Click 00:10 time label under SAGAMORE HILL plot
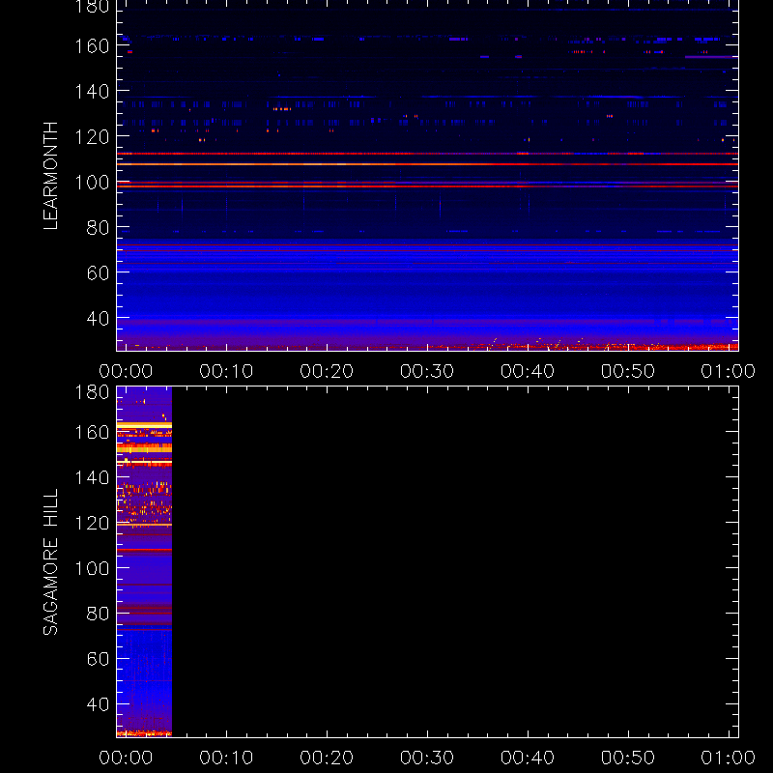 click(226, 758)
